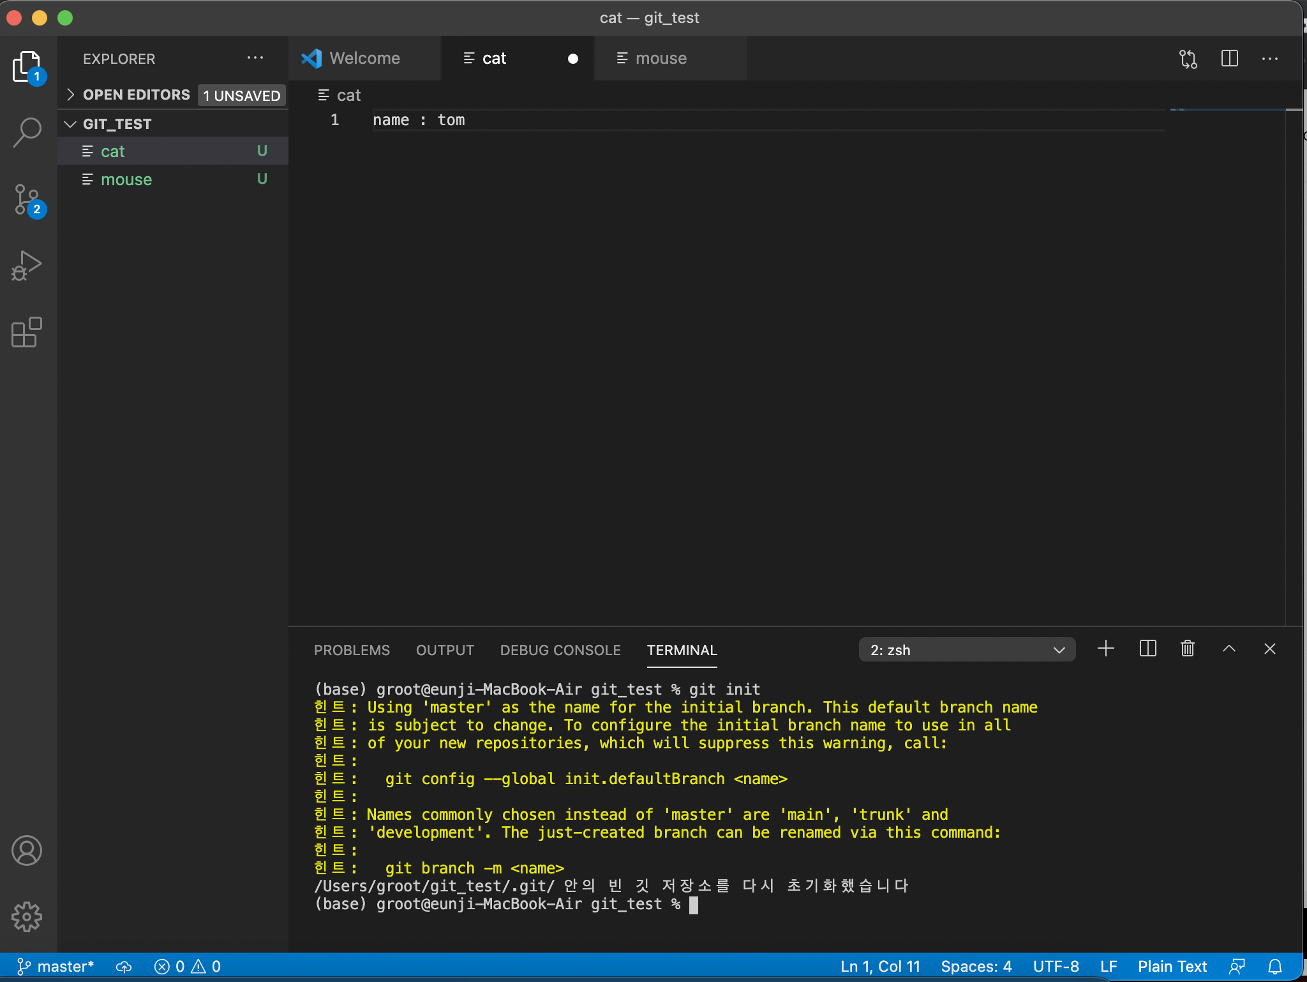The image size is (1307, 982).
Task: Open the Source Control view
Action: [x=27, y=199]
